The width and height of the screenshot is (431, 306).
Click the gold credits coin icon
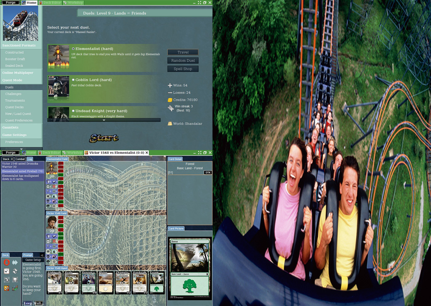tap(170, 100)
